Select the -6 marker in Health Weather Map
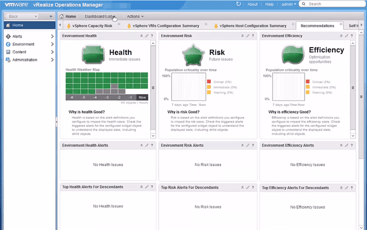 (72, 97)
